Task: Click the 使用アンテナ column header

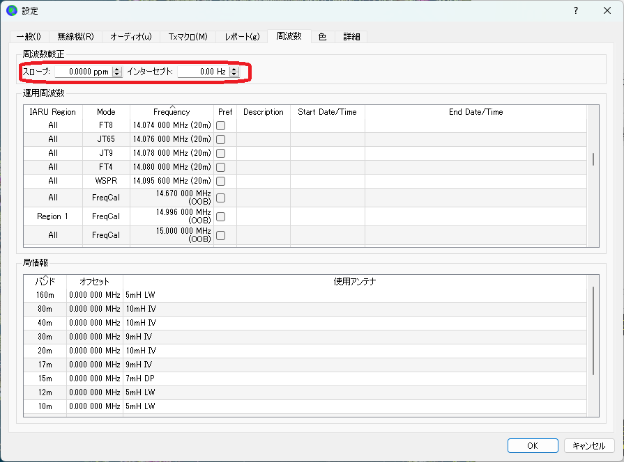Action: pyautogui.click(x=355, y=282)
